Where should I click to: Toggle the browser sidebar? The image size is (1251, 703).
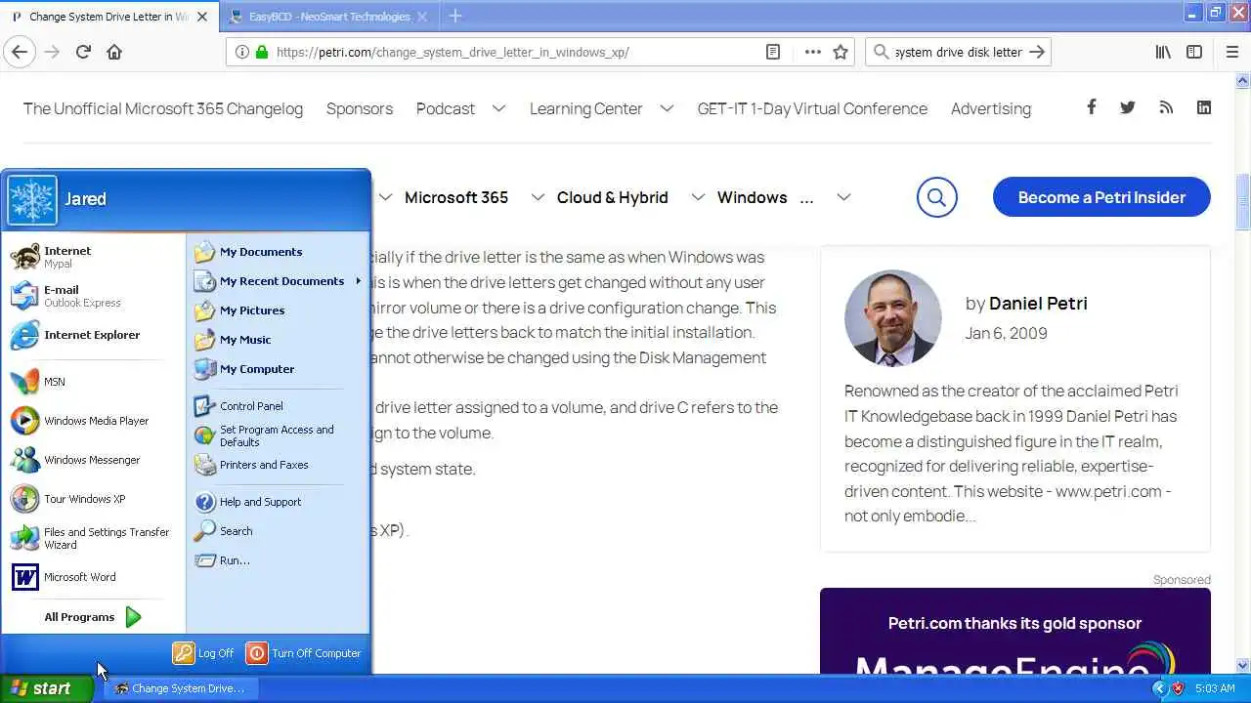tap(1194, 52)
